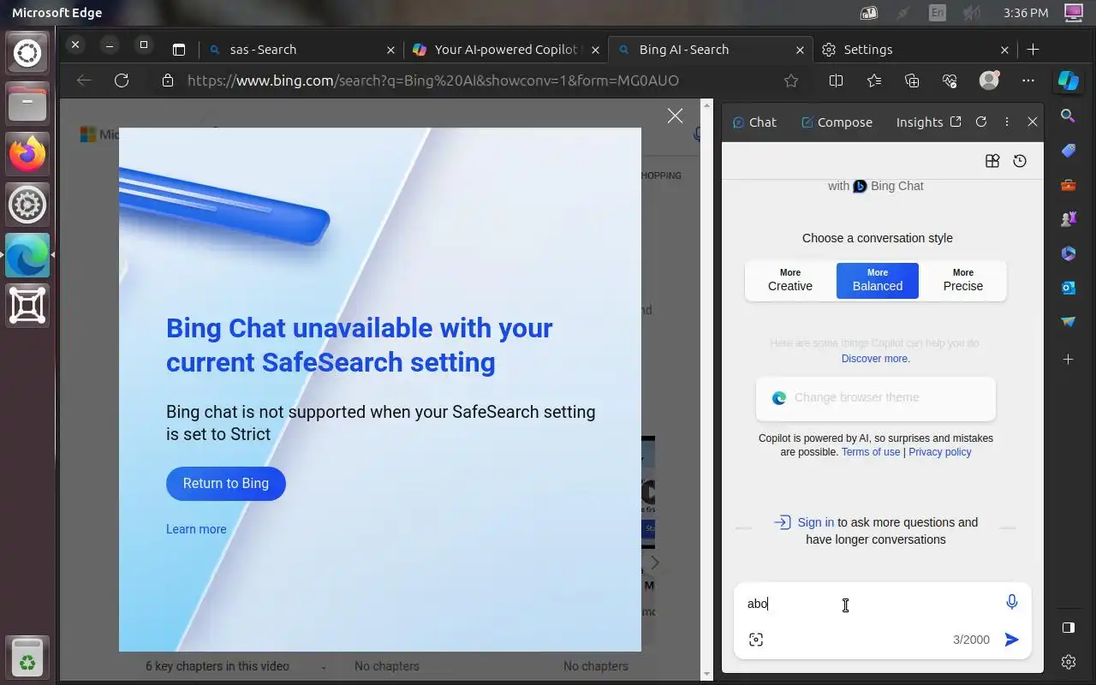Click the page vertical scrollbar

tap(706, 390)
